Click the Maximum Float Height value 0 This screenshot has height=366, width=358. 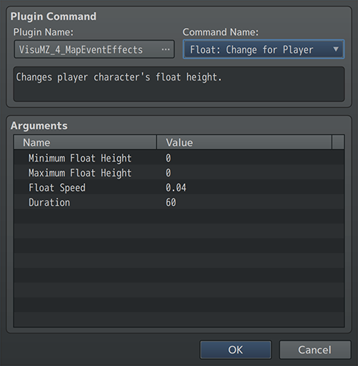tap(168, 173)
